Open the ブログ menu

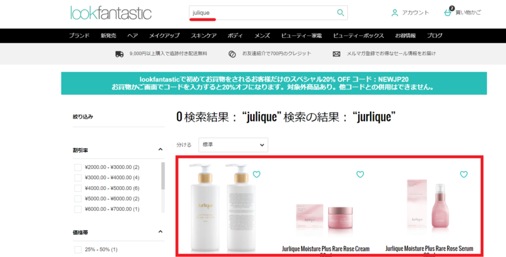435,35
